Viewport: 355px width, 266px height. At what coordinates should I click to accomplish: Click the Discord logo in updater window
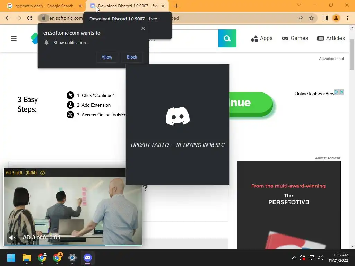pos(178,116)
